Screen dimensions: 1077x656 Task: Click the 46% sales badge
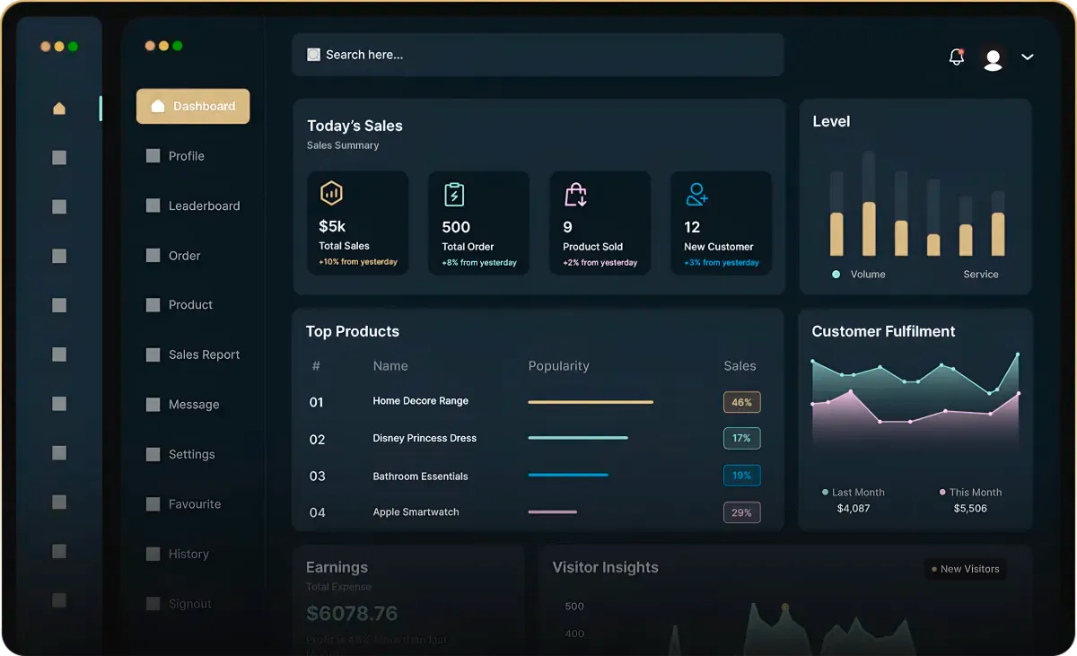pyautogui.click(x=742, y=402)
